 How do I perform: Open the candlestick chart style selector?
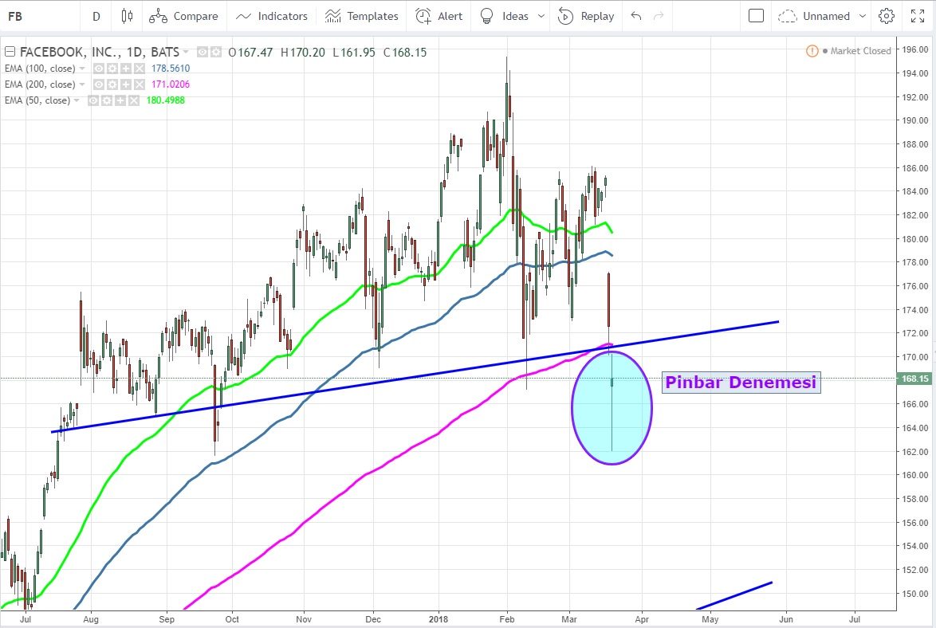pyautogui.click(x=127, y=16)
